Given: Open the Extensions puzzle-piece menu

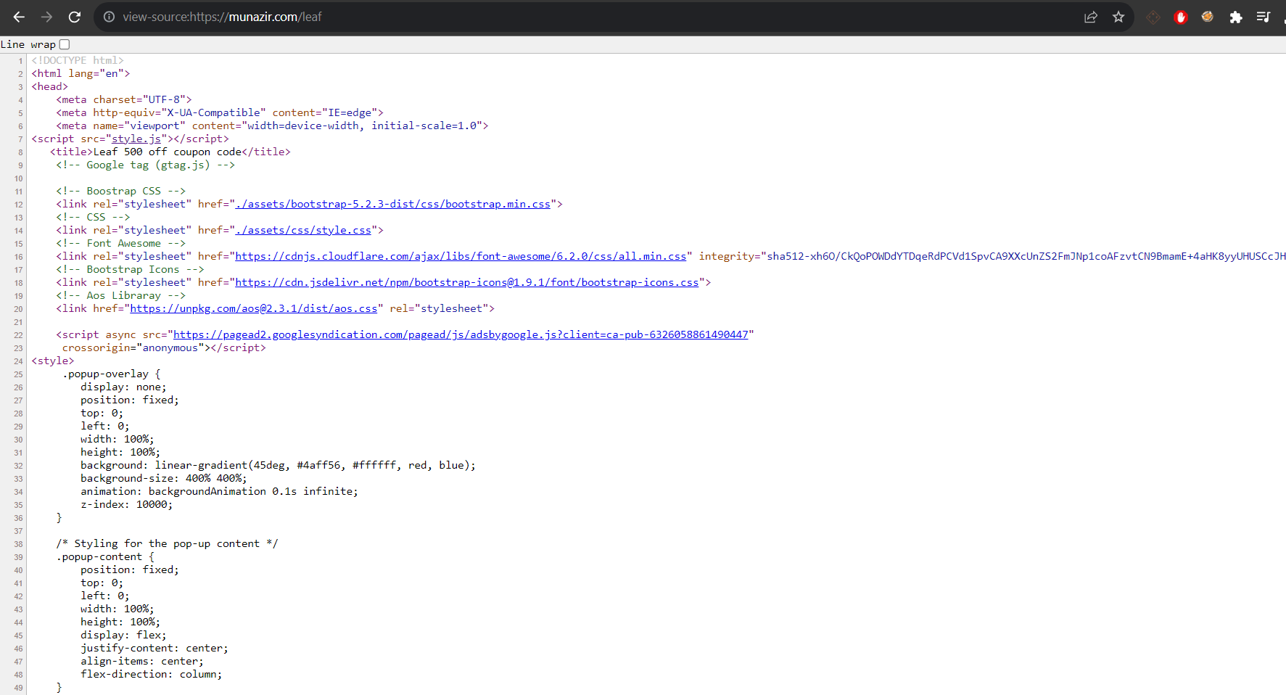Looking at the screenshot, I should click(1236, 17).
